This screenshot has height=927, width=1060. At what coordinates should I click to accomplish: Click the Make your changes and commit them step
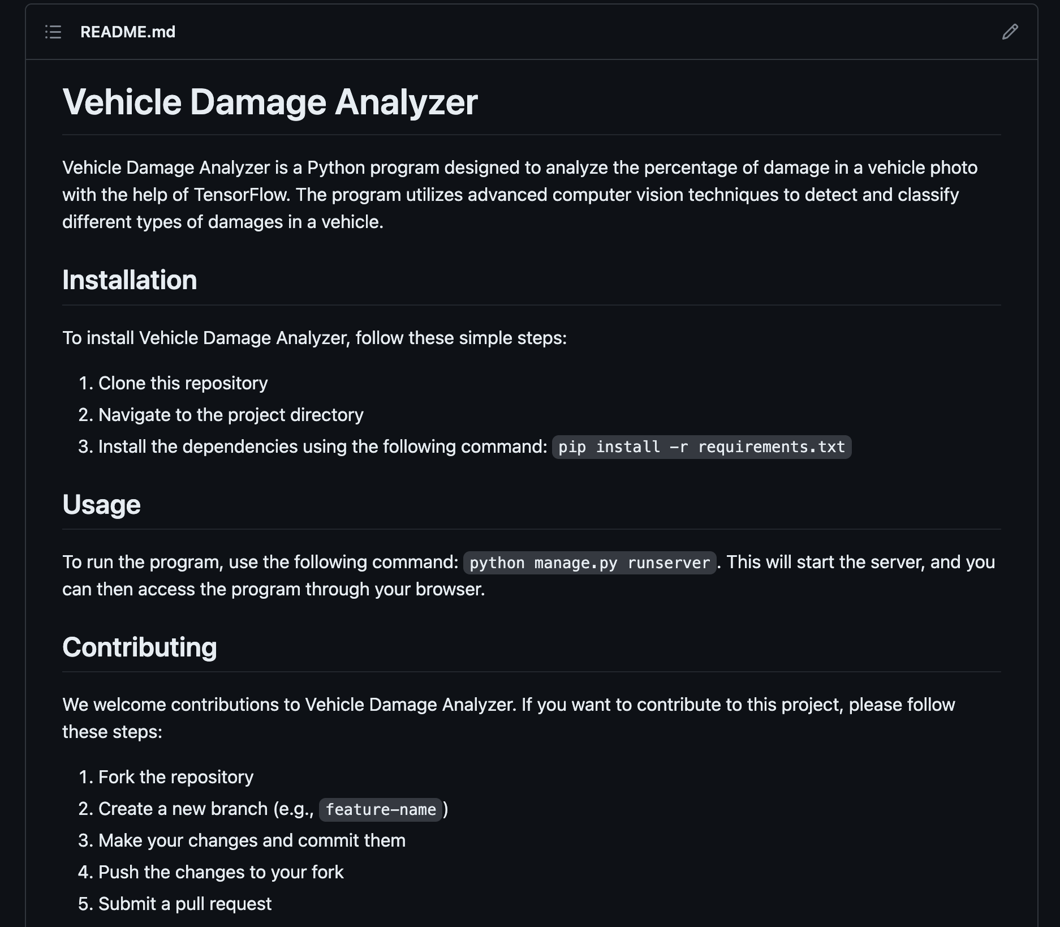(252, 840)
